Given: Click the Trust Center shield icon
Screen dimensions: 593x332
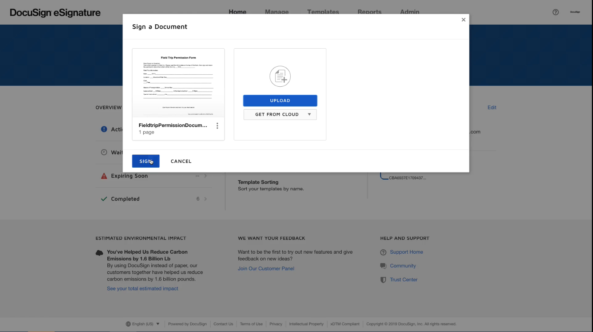Looking at the screenshot, I should point(383,280).
